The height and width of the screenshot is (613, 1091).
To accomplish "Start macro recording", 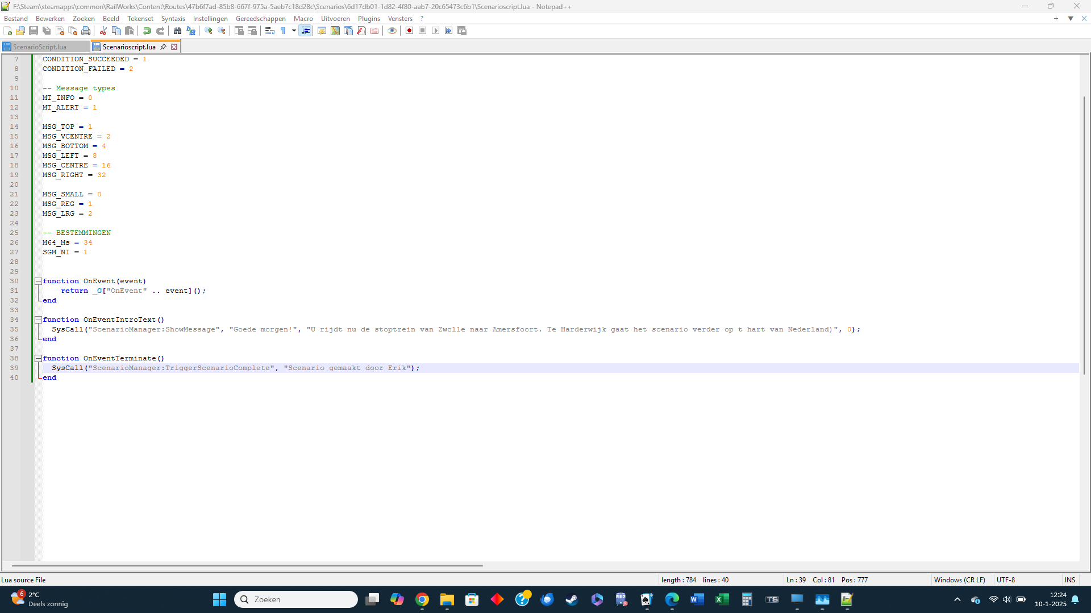I will 409,31.
